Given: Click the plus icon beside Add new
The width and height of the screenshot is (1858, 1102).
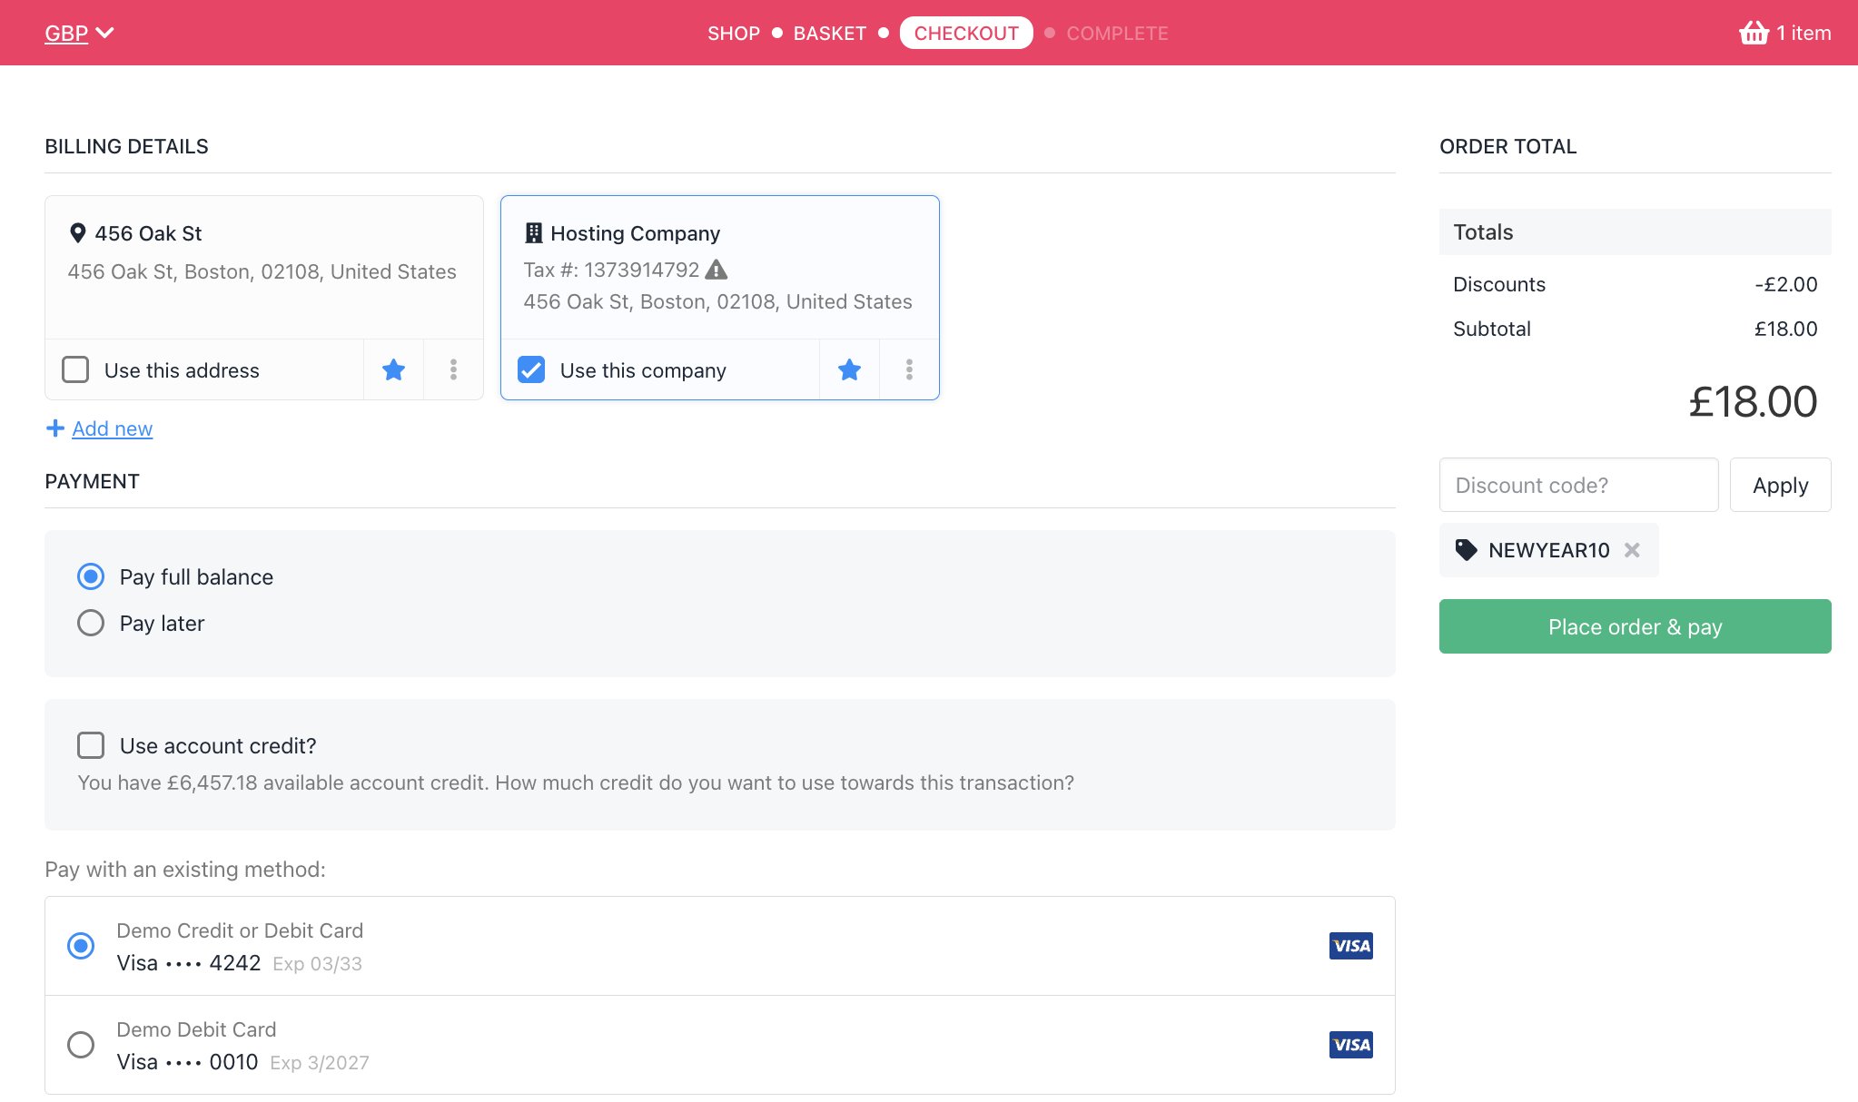Looking at the screenshot, I should 55,428.
